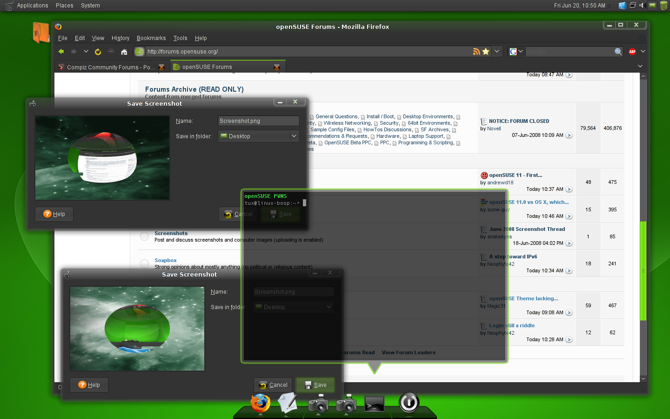Close the openSUSE Forums tab

(x=277, y=67)
